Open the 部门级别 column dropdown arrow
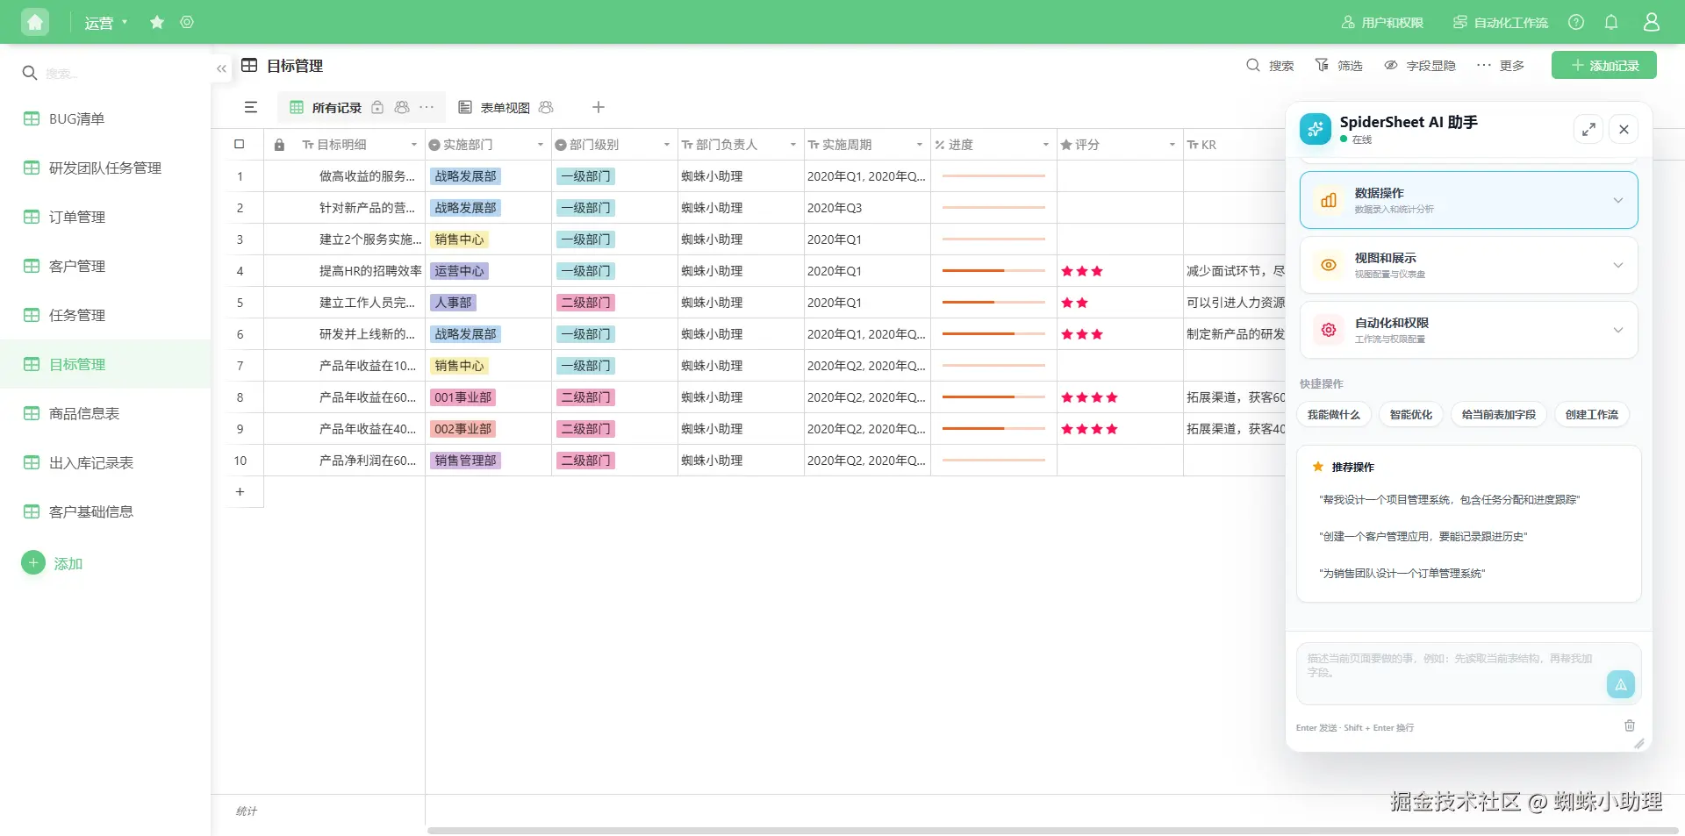 click(666, 145)
